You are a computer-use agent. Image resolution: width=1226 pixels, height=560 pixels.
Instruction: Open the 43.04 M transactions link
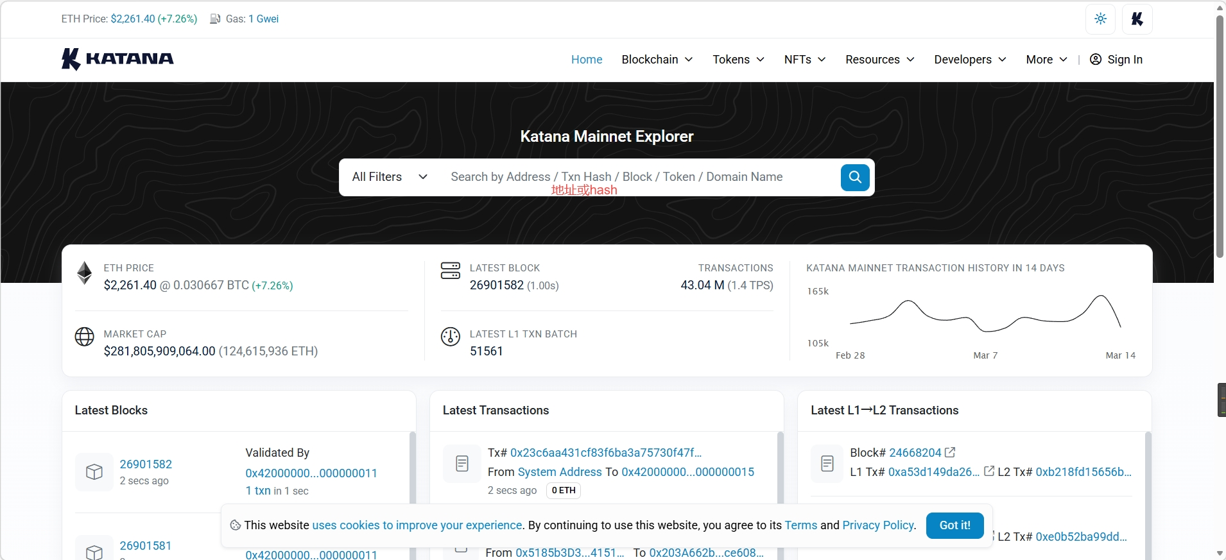(703, 285)
